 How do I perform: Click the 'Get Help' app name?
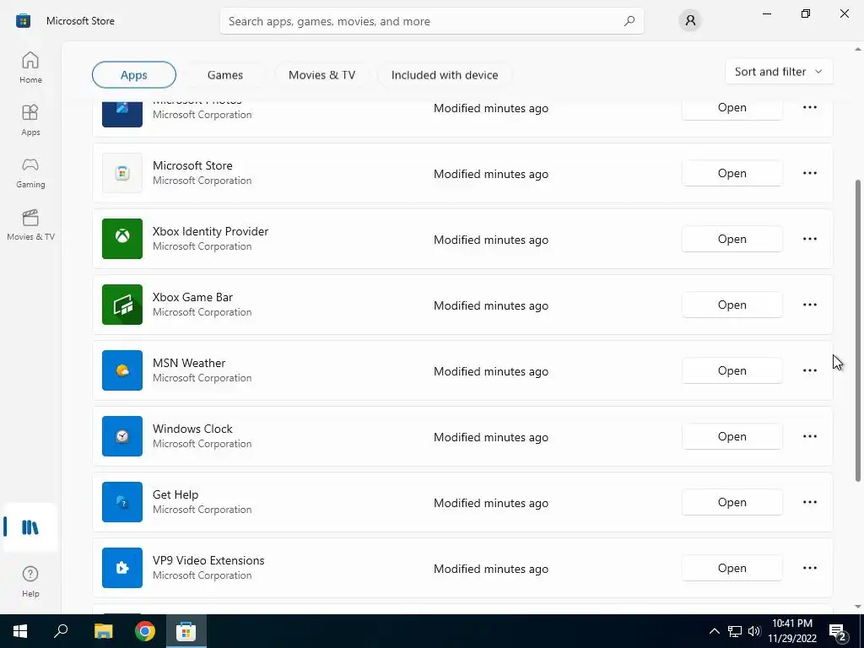tap(175, 494)
